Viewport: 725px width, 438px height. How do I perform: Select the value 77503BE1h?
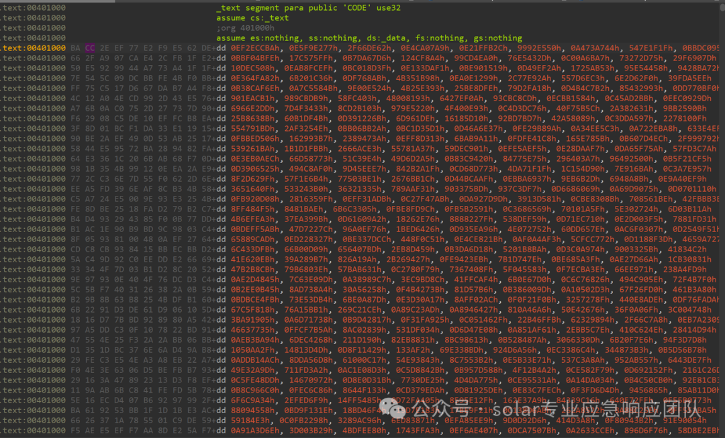pyautogui.click(x=360, y=179)
